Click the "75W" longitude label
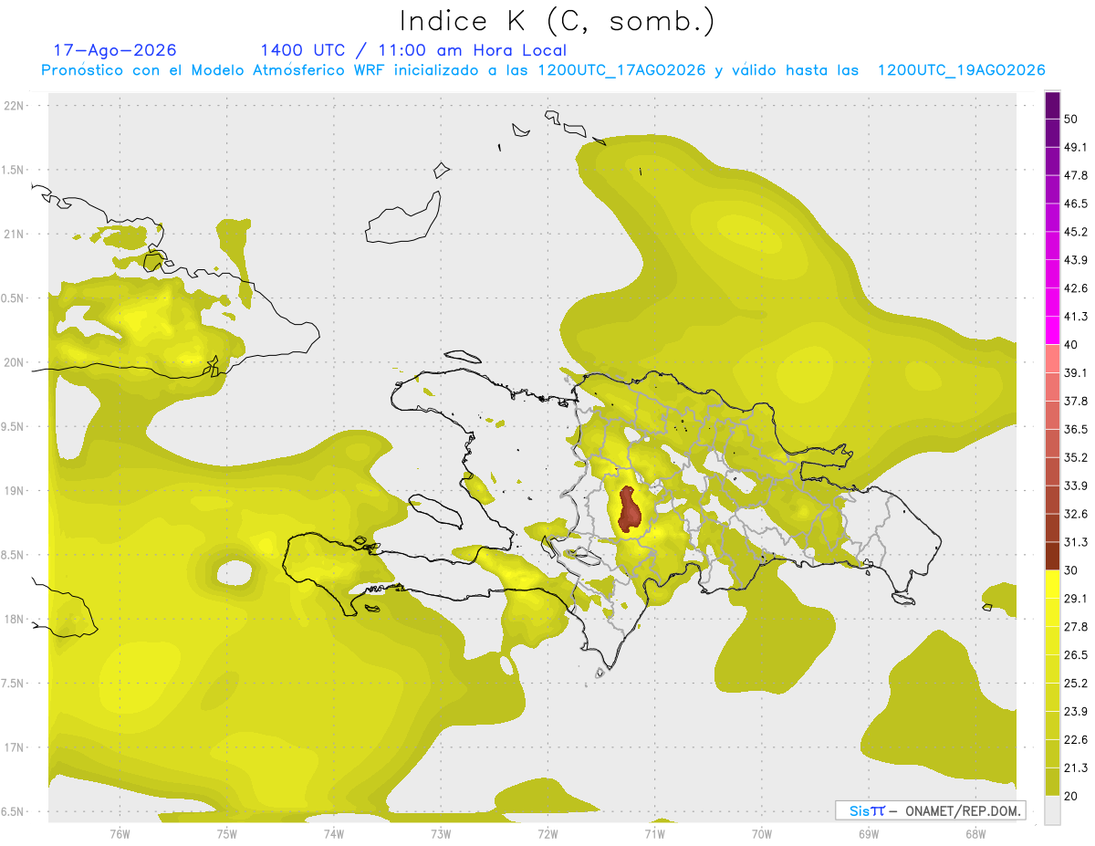 pos(226,833)
